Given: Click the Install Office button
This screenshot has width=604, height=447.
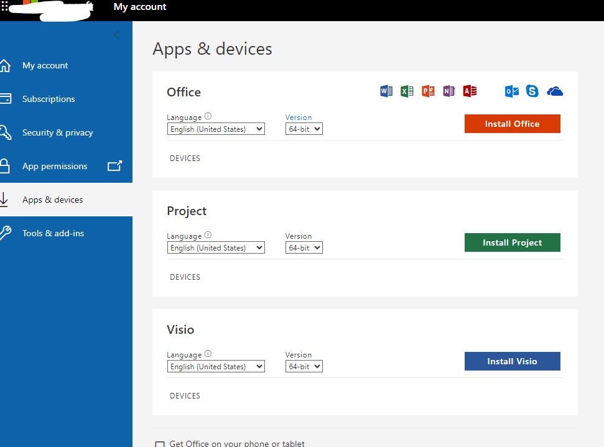Looking at the screenshot, I should point(513,124).
